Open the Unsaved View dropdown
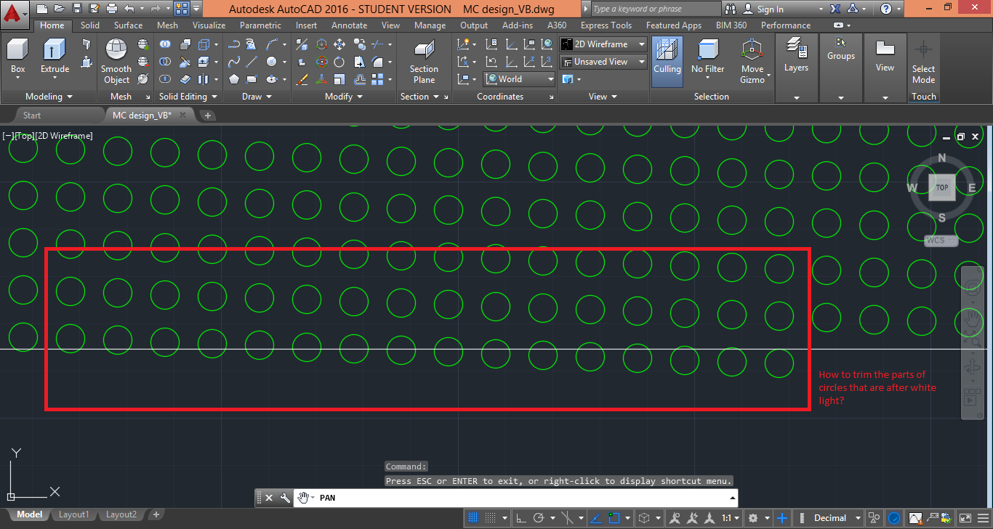The image size is (993, 529). pyautogui.click(x=603, y=62)
